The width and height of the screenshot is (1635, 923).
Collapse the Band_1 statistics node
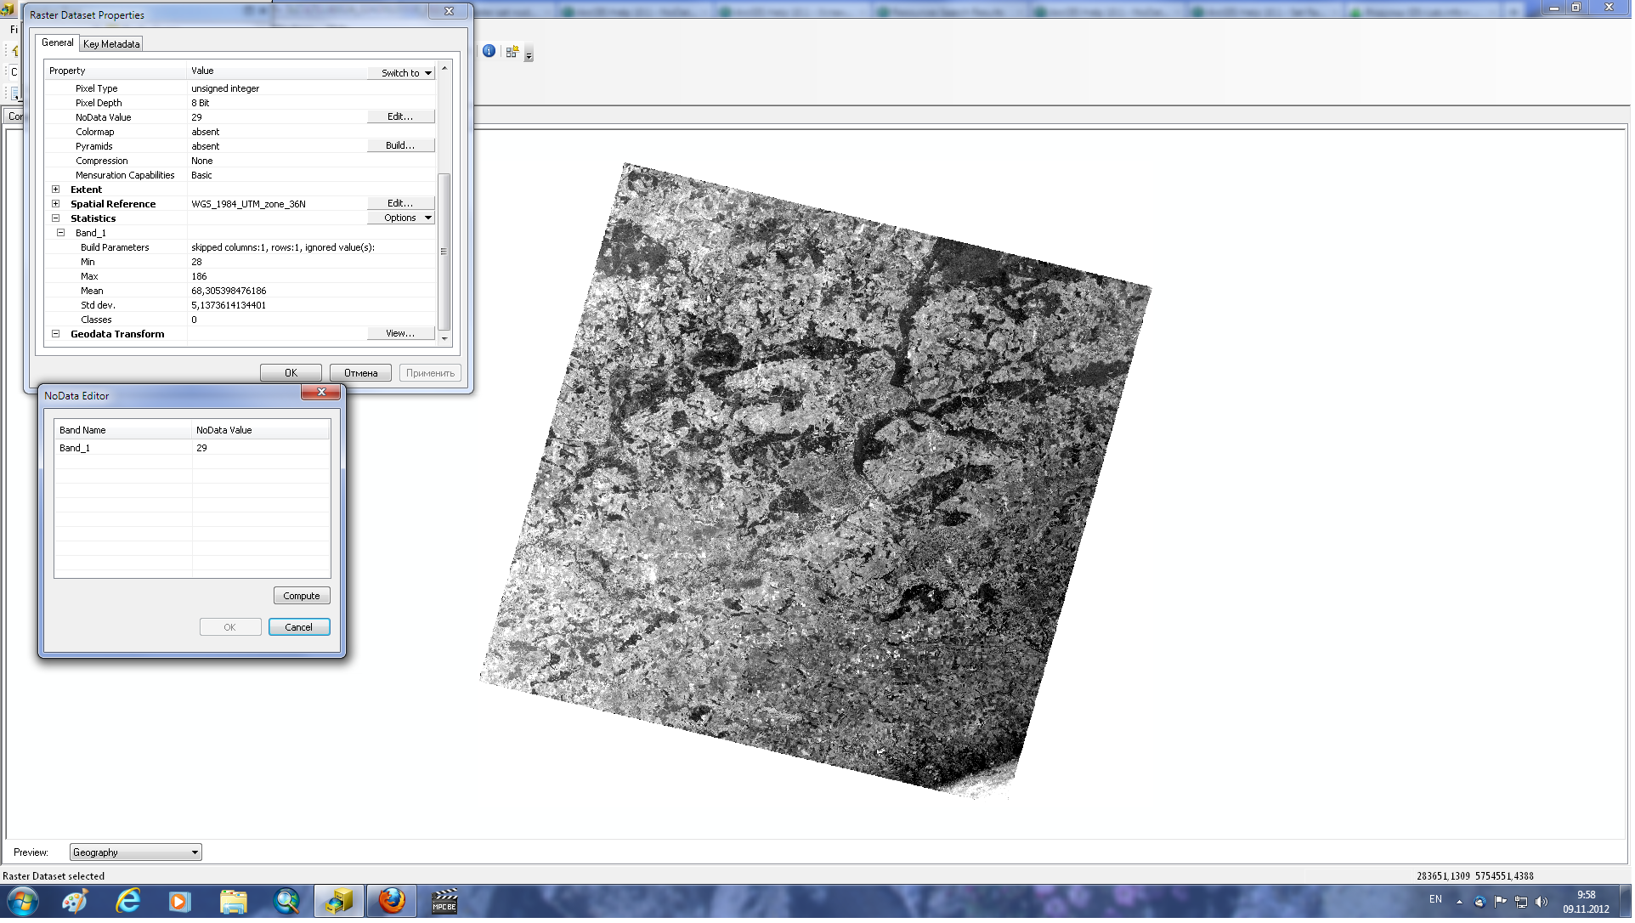click(x=61, y=233)
